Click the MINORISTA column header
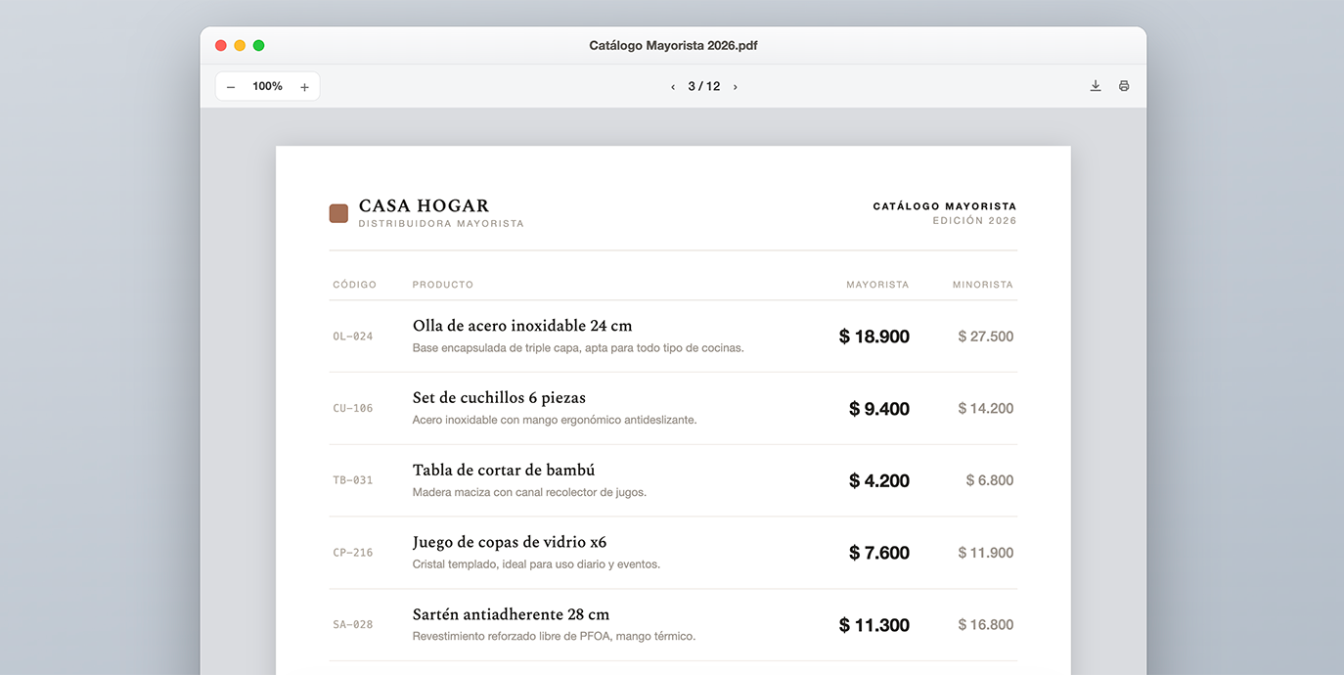The image size is (1344, 675). coord(983,285)
